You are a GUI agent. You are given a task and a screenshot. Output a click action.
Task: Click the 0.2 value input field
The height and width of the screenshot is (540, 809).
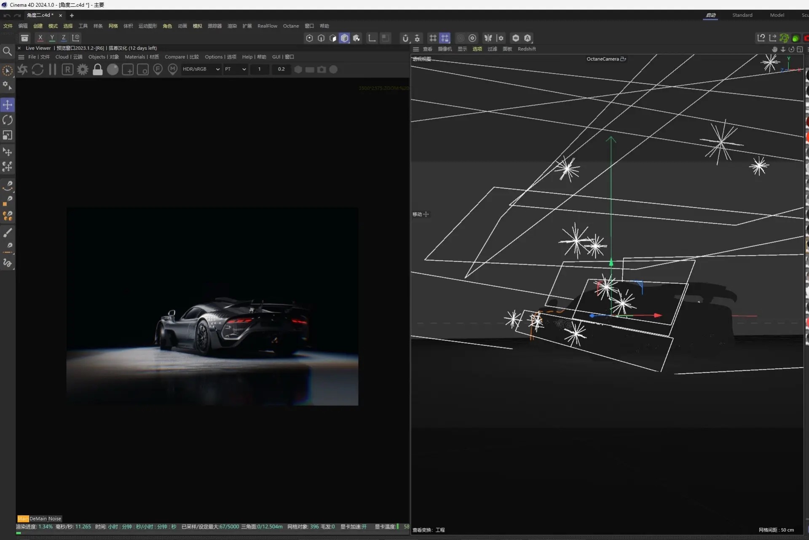tap(281, 69)
